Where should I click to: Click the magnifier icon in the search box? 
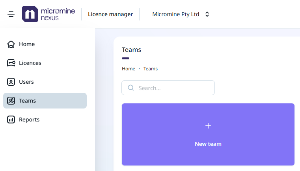tap(131, 88)
